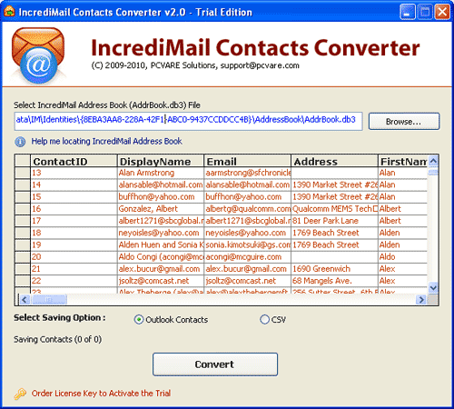Click the IncrediMail envelope logo icon
The height and width of the screenshot is (409, 454).
pyautogui.click(x=38, y=55)
